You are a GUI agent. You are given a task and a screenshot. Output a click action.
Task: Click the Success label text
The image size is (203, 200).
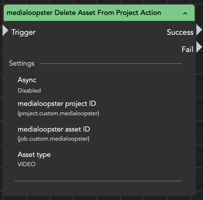180,32
